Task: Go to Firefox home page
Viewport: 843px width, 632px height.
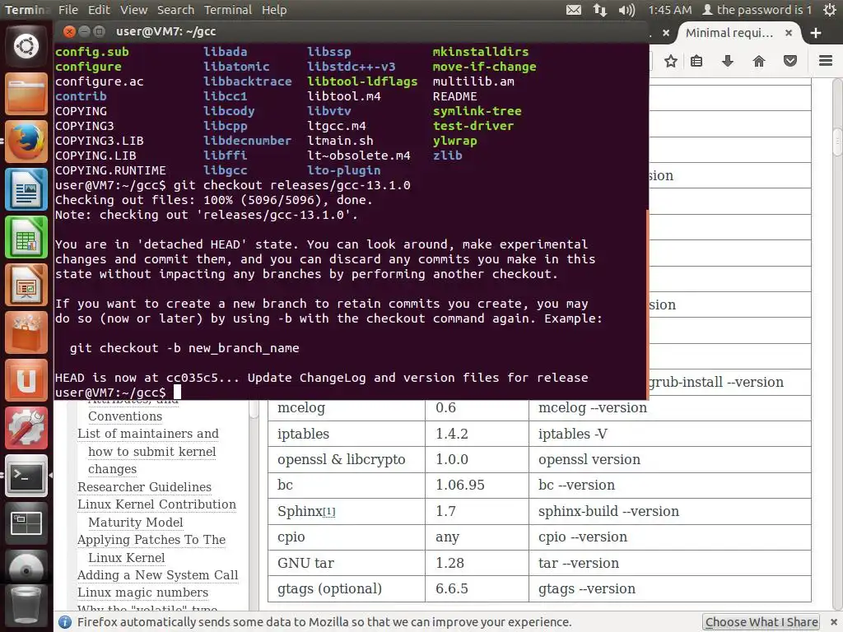Action: (x=758, y=61)
